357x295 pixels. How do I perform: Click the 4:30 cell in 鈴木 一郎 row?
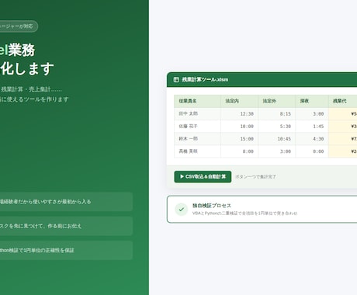click(312, 139)
